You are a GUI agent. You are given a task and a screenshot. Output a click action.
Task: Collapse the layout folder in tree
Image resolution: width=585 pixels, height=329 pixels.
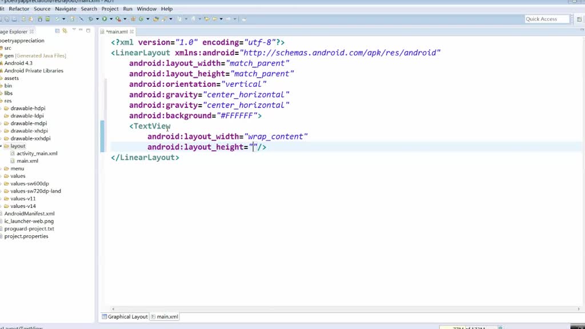pyautogui.click(x=1, y=146)
